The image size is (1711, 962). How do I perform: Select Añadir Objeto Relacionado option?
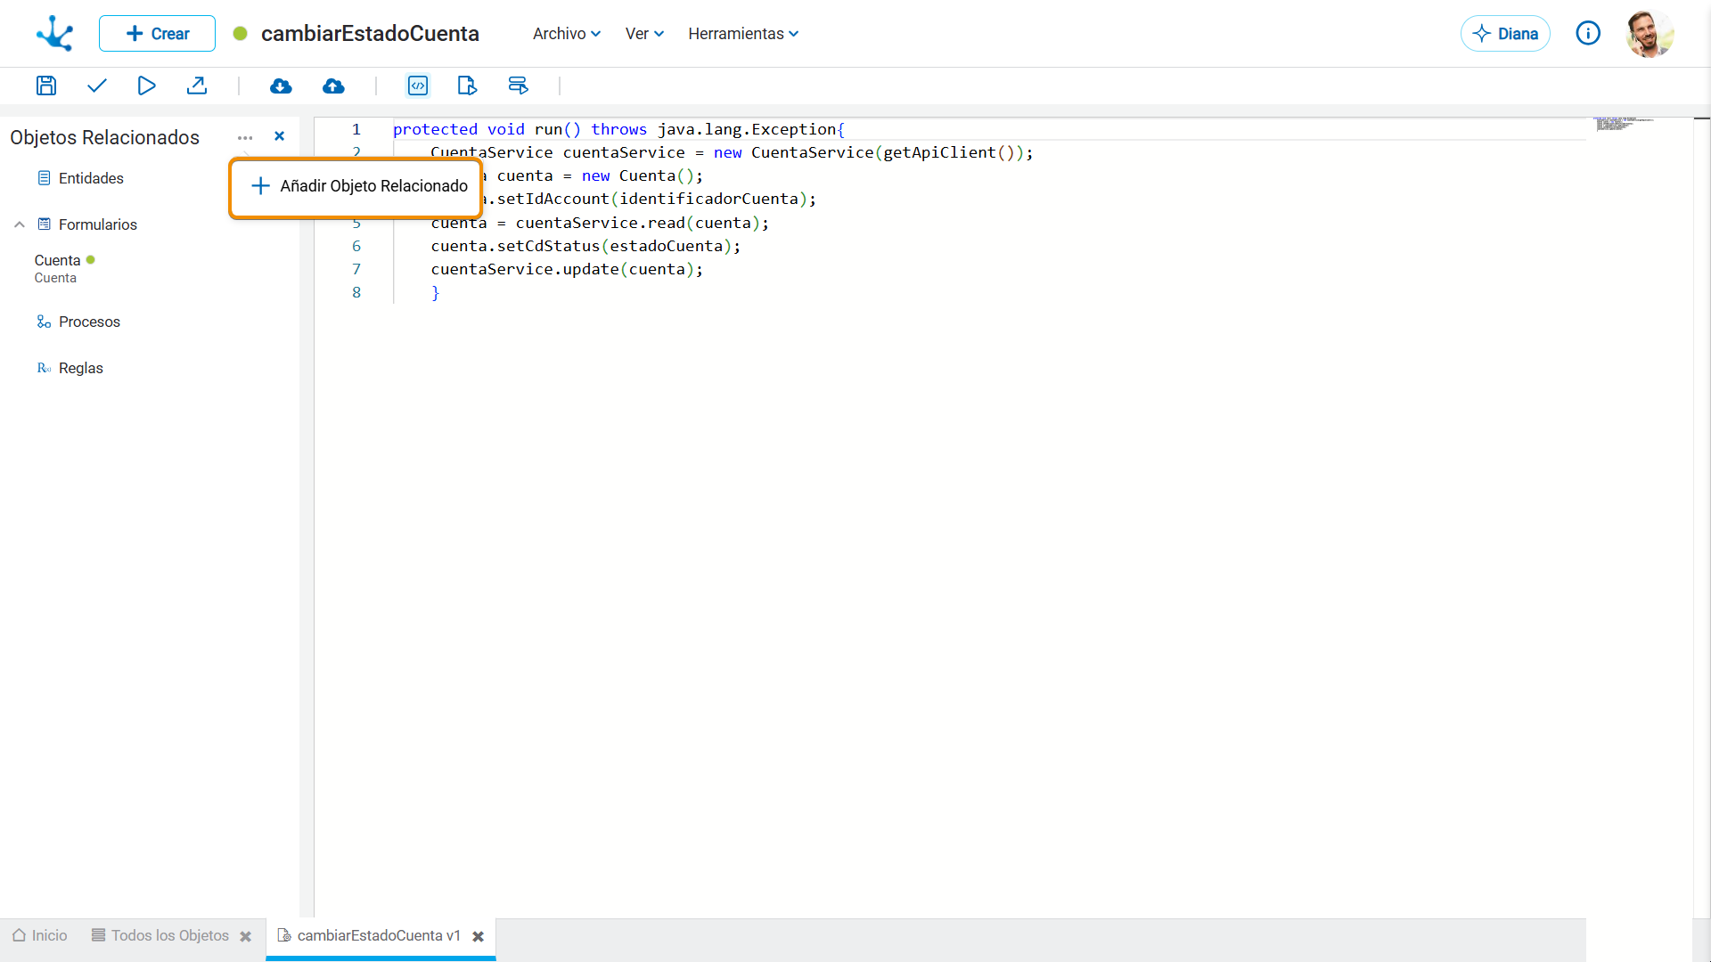[x=358, y=186]
